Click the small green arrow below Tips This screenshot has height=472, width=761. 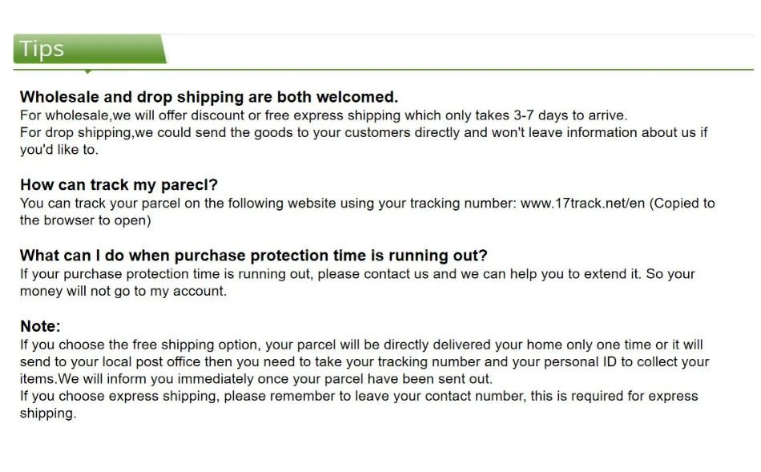click(87, 72)
